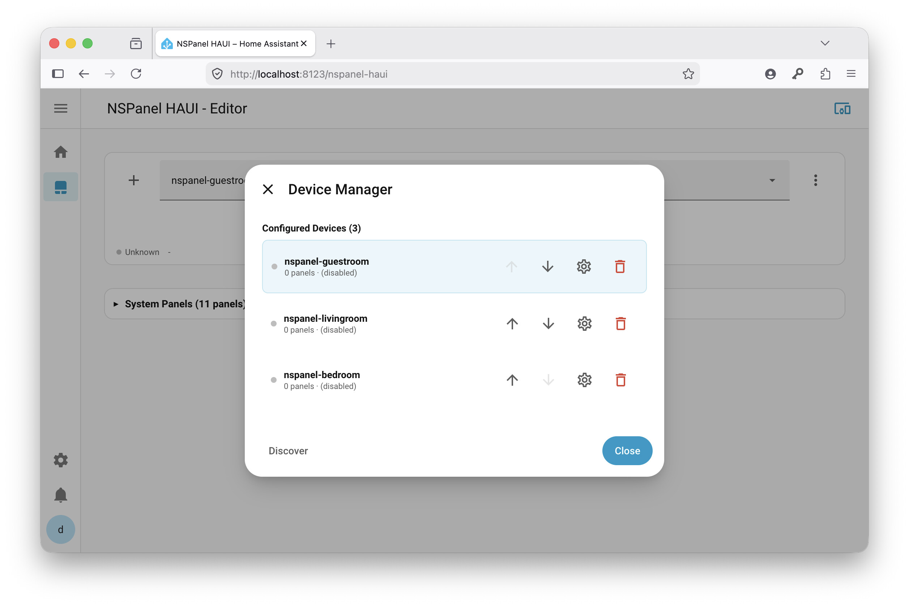Select the nspanel-livingroom device row

[454, 324]
